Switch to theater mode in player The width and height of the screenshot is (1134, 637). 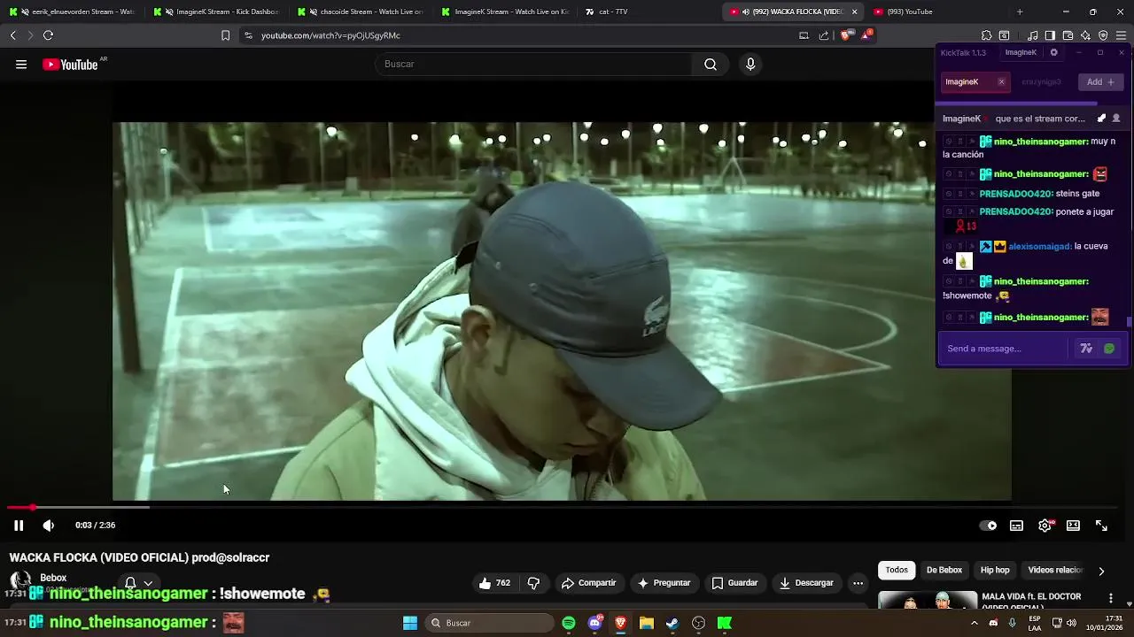click(1073, 526)
